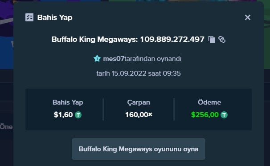Click the Bahis Yap dialog title text

click(55, 17)
